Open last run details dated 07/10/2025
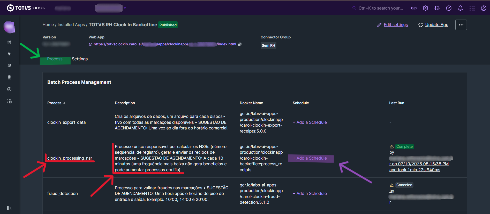 419,164
